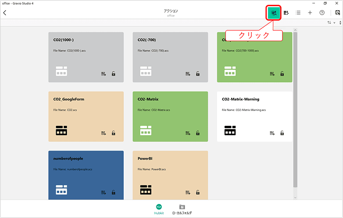The image size is (343, 218).
Task: Toggle lock on the CO2(700-1000) card
Action: point(282,73)
